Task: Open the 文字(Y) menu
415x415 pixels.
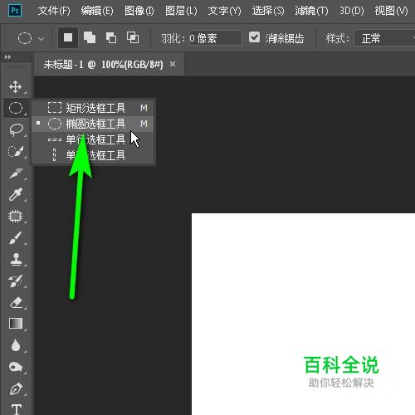Action: 224,11
